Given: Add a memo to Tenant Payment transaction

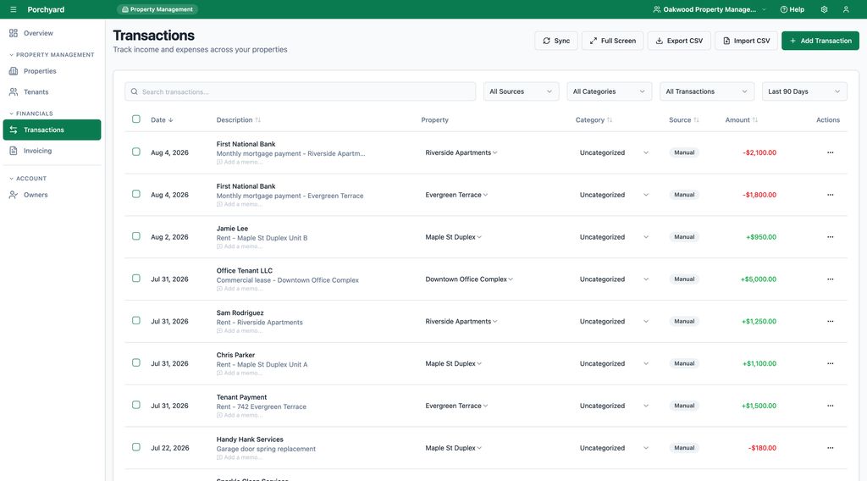Looking at the screenshot, I should tap(240, 415).
